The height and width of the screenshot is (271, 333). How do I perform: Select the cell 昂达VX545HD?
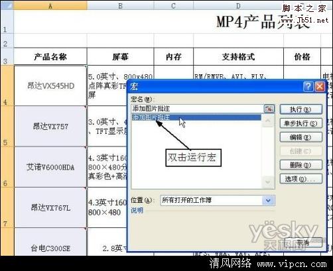coord(50,85)
